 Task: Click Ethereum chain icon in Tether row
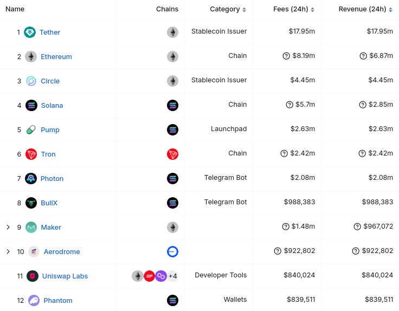[x=172, y=33]
